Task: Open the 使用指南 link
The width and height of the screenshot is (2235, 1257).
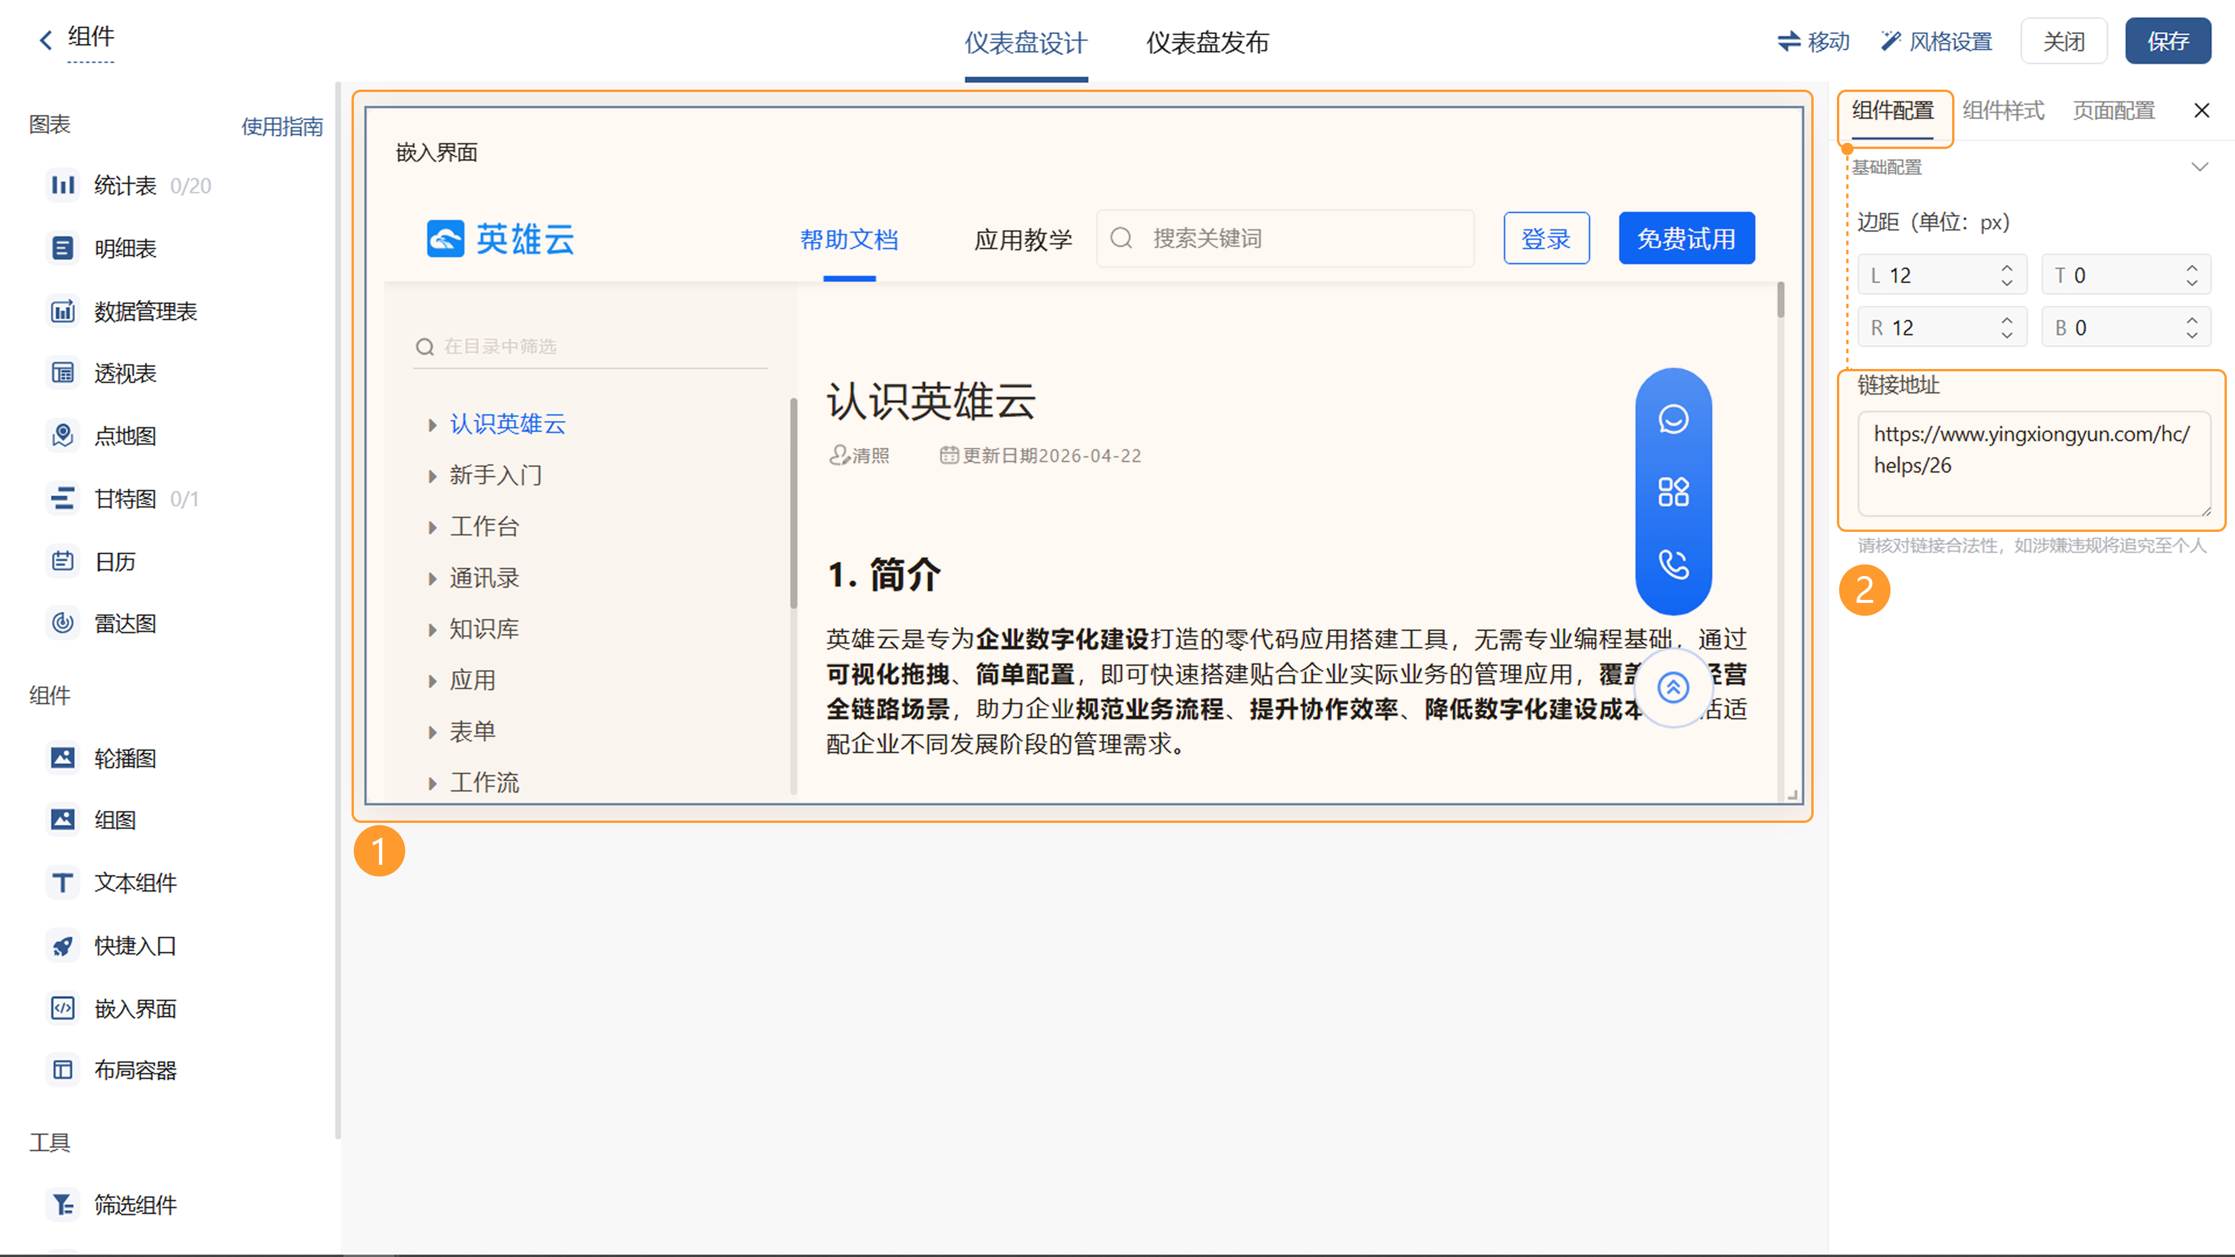Action: pyautogui.click(x=282, y=127)
